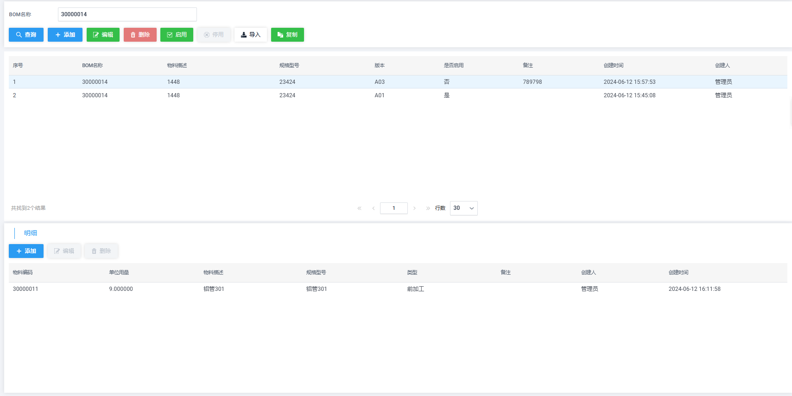
Task: Click the previous page arrow
Action: (x=373, y=208)
